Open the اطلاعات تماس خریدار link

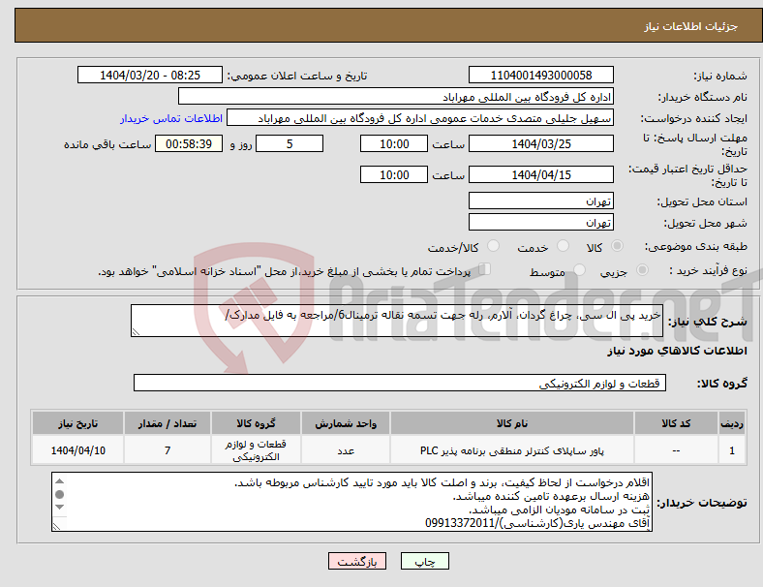pos(171,118)
